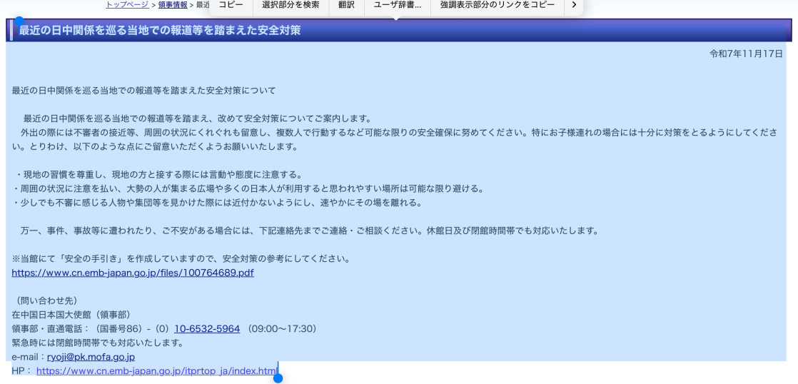
Task: Select 翻訳 to translate the selected text
Action: [346, 5]
